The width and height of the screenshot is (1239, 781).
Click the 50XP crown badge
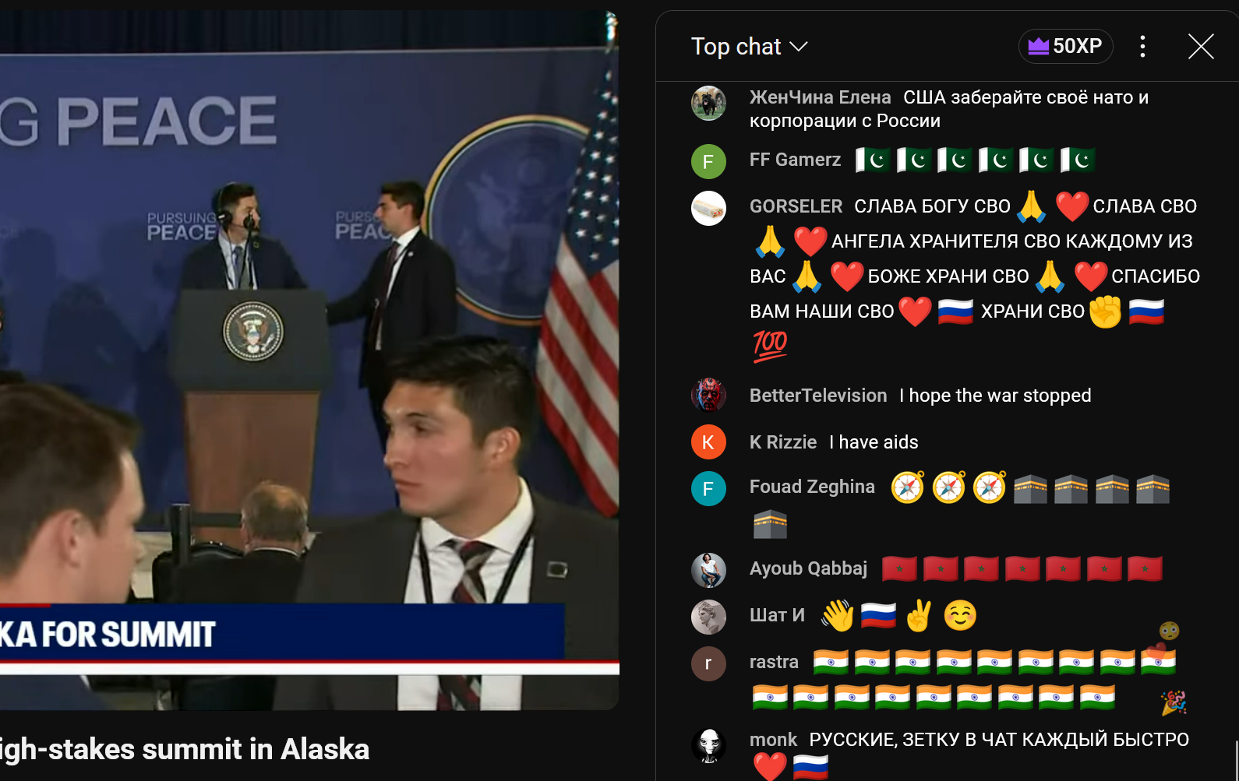pyautogui.click(x=1065, y=46)
